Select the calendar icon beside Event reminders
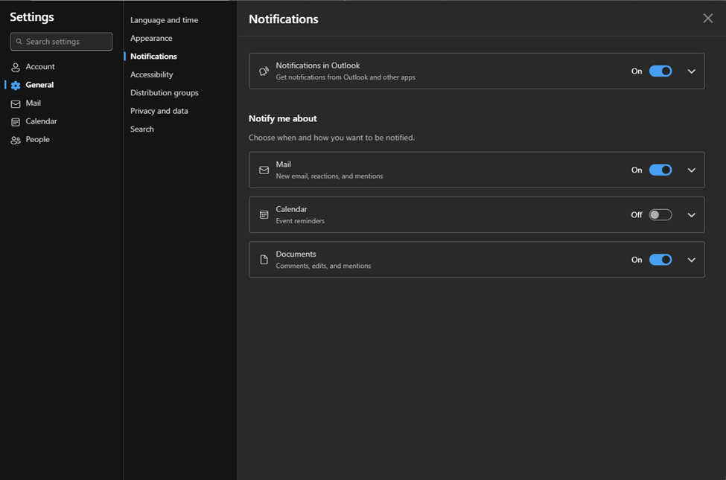The image size is (726, 480). (264, 214)
